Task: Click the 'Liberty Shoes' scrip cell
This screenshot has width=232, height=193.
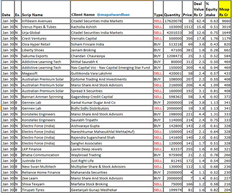Action: (46, 50)
